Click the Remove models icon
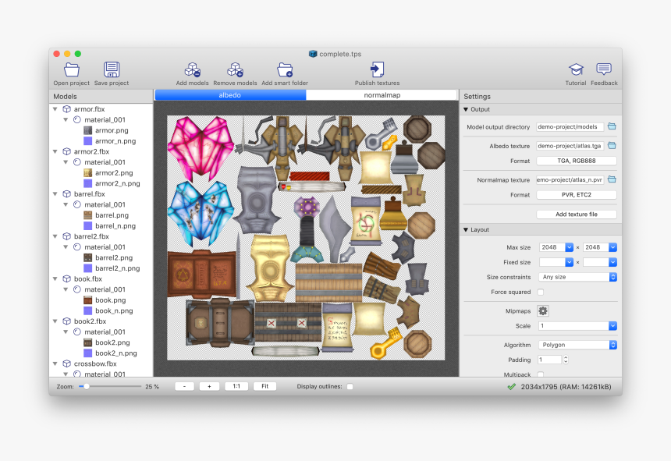The width and height of the screenshot is (671, 461). tap(235, 69)
